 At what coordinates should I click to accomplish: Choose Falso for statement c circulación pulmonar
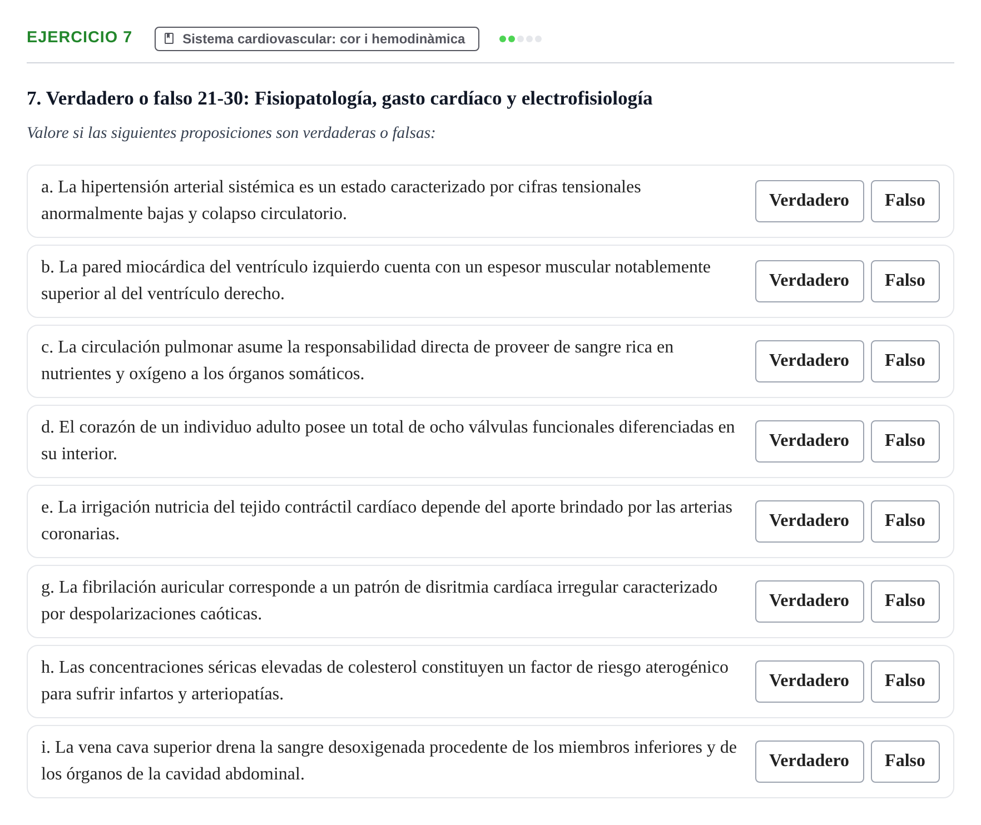click(x=905, y=361)
